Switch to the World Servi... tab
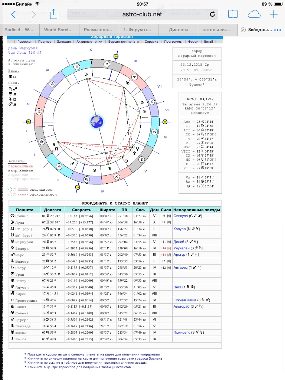285x380 pixels. click(x=58, y=30)
